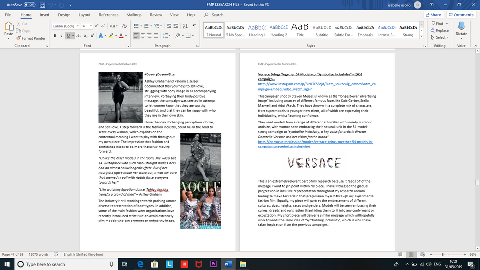Click the Save icon in title bar
Viewport: 480px width, 270px height.
[42, 5]
